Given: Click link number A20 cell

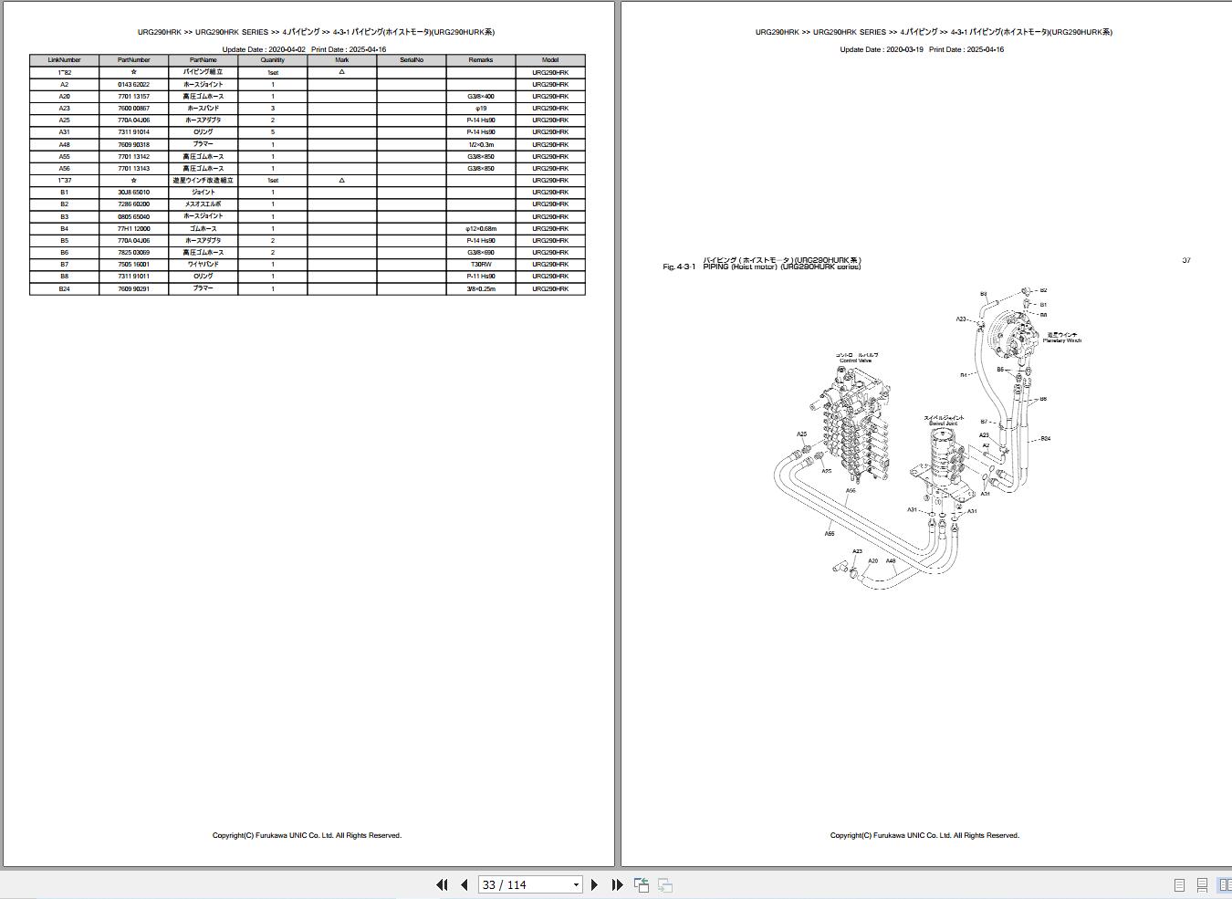Looking at the screenshot, I should click(x=65, y=96).
